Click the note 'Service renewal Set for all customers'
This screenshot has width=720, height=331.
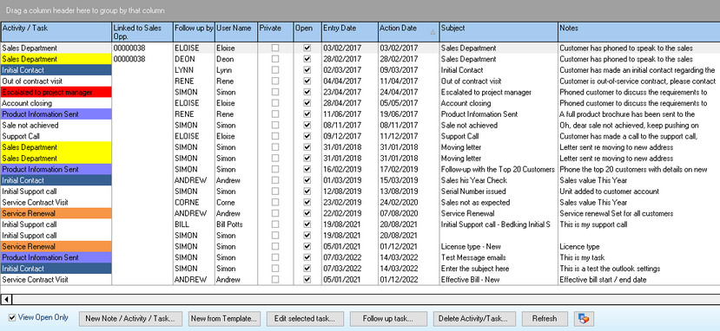pyautogui.click(x=638, y=213)
